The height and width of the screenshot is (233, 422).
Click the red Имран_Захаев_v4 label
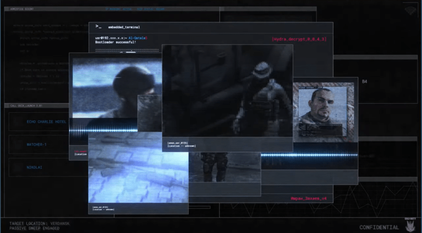(309, 199)
